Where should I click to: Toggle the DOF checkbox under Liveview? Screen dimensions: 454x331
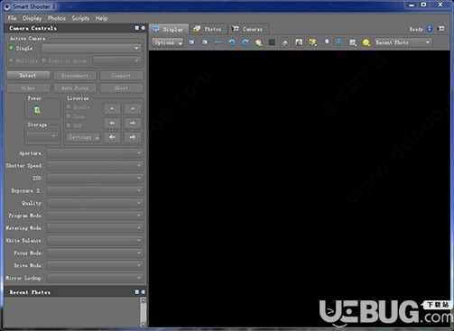(x=69, y=125)
